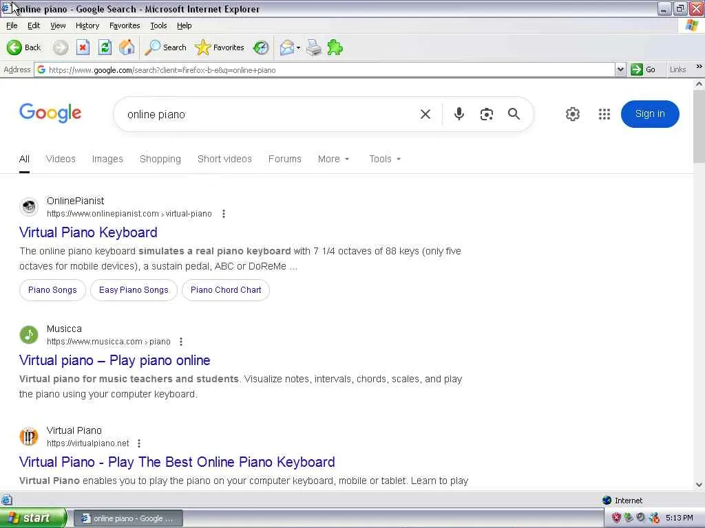
Task: Search by image with the camera icon
Action: tap(487, 115)
